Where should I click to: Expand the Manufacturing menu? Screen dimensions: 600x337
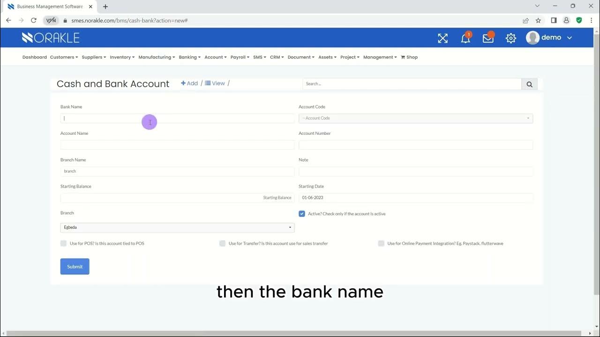(x=157, y=57)
